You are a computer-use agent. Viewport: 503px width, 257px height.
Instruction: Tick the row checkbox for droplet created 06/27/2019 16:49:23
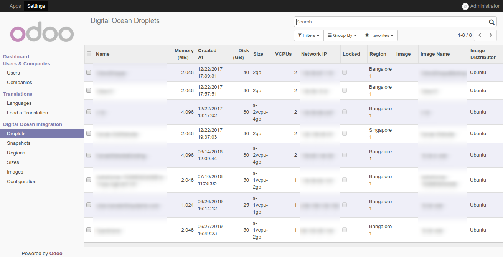pos(89,230)
